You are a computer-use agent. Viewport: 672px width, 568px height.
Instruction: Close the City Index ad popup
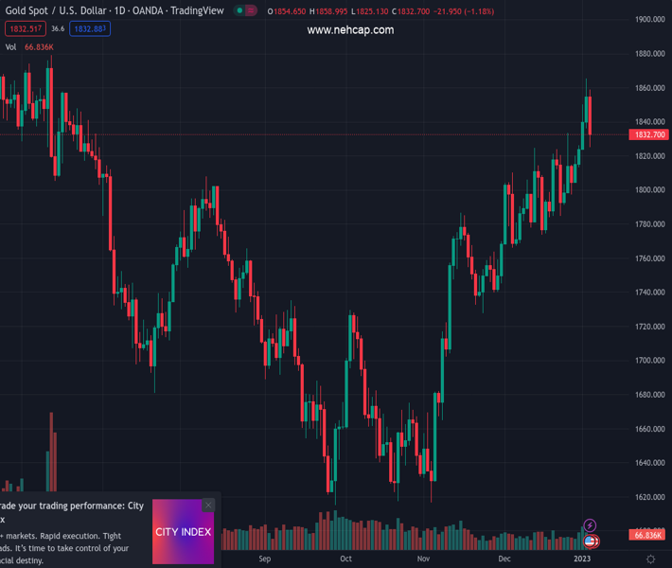click(208, 506)
